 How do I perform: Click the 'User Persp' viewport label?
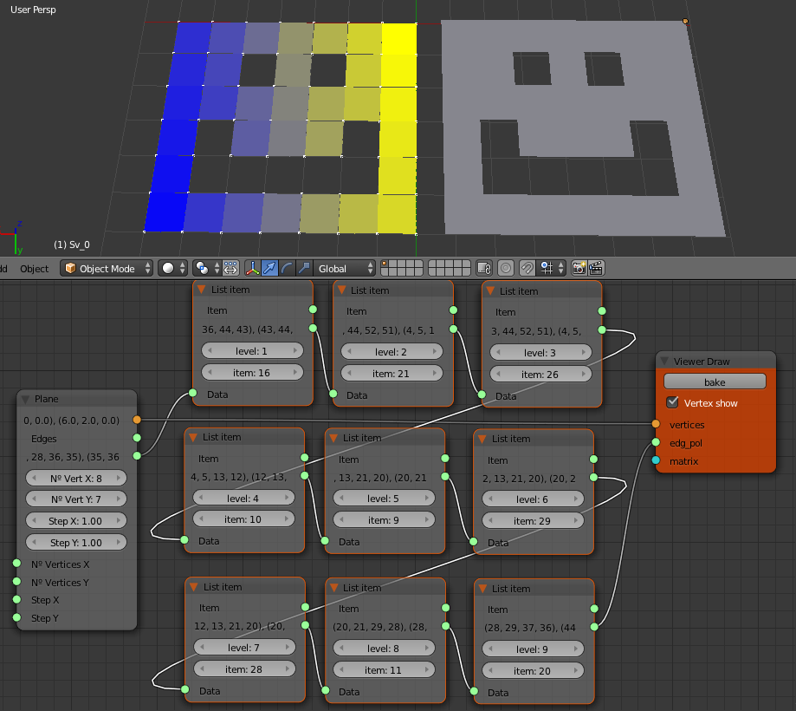tap(33, 10)
